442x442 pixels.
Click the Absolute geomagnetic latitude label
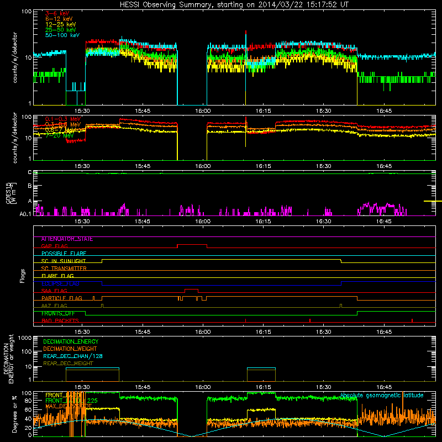[382, 396]
